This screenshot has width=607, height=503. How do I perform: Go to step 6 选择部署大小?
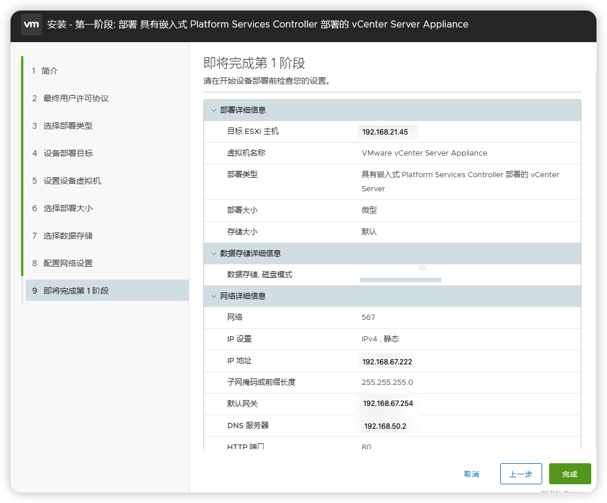tap(63, 208)
